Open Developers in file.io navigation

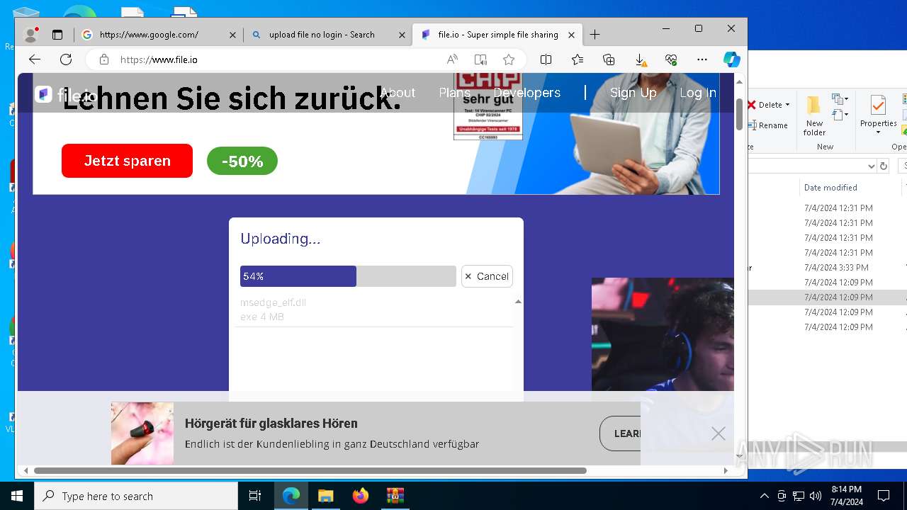point(526,93)
